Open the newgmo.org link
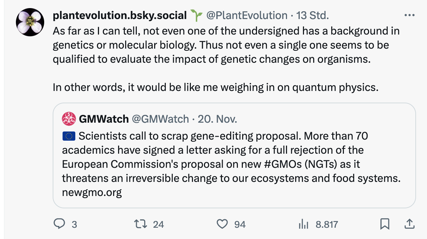 tap(92, 192)
